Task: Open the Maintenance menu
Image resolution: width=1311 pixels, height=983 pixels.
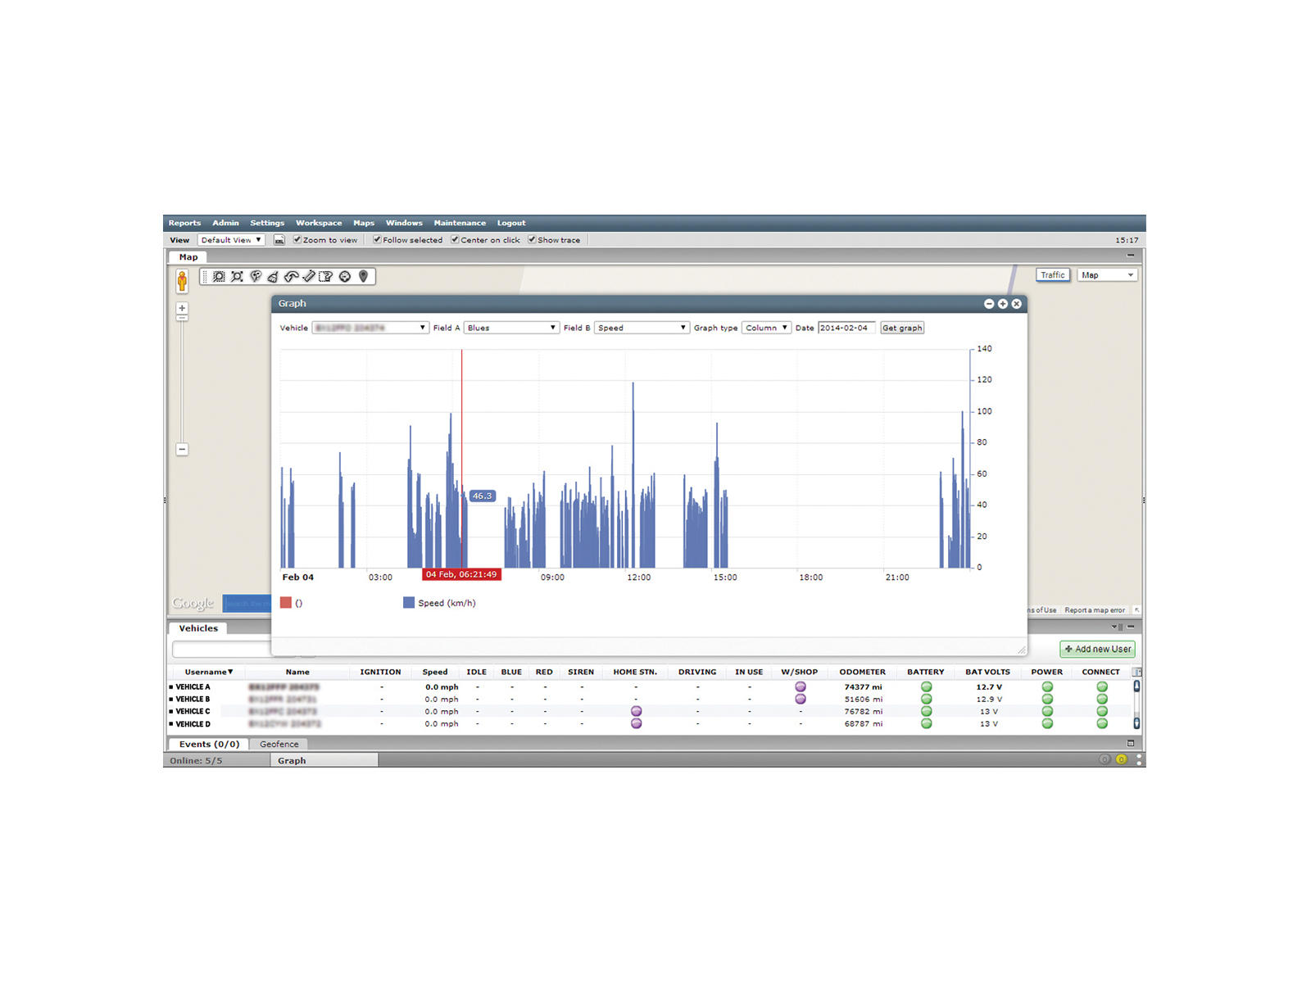Action: (460, 222)
